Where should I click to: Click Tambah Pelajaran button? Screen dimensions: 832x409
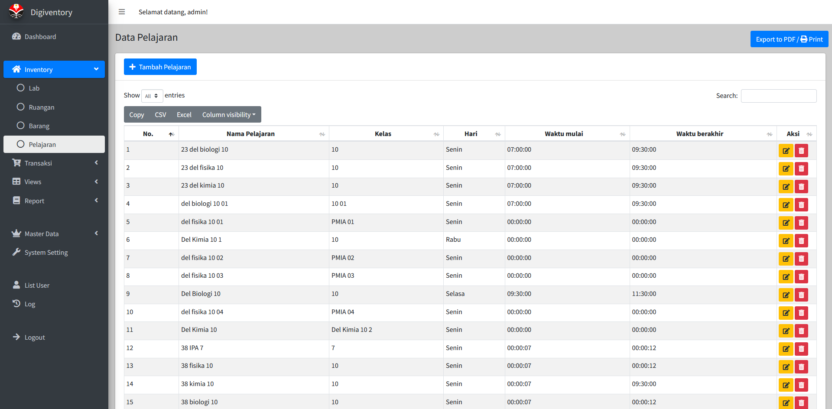click(160, 67)
